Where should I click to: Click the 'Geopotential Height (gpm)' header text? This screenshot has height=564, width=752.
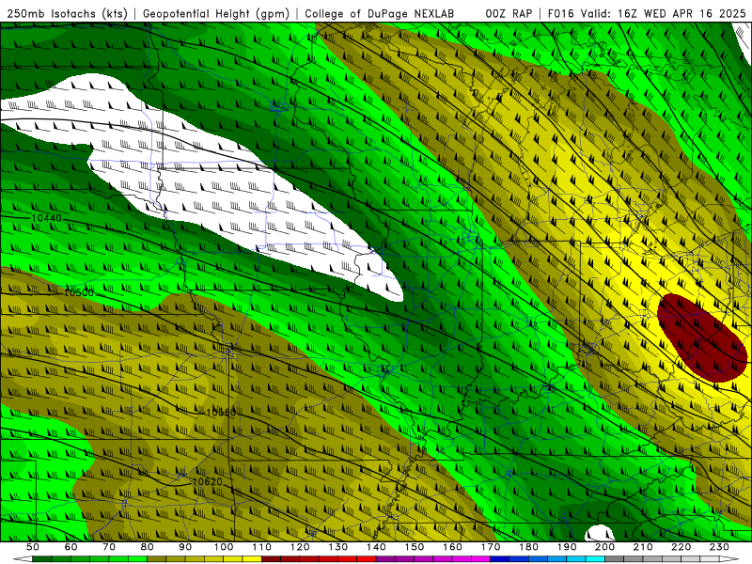[216, 13]
